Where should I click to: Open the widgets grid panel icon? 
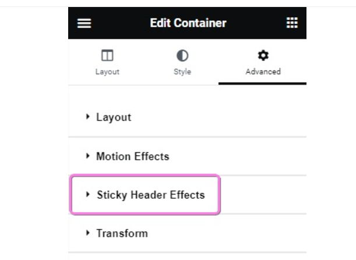[x=292, y=23]
